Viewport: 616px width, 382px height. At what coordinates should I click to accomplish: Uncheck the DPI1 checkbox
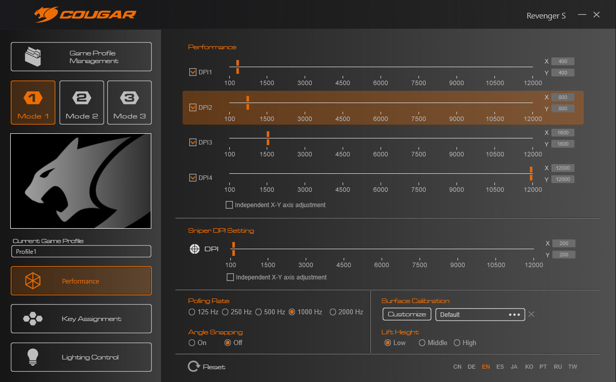[193, 72]
